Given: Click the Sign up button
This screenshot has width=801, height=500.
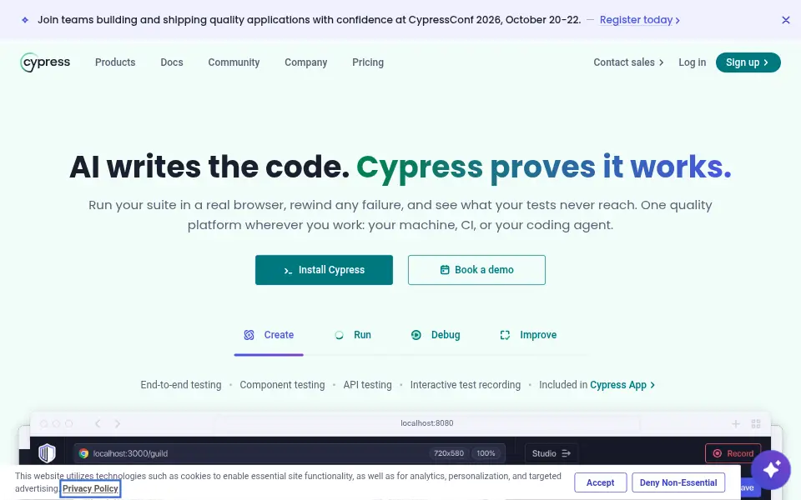Looking at the screenshot, I should [x=748, y=62].
